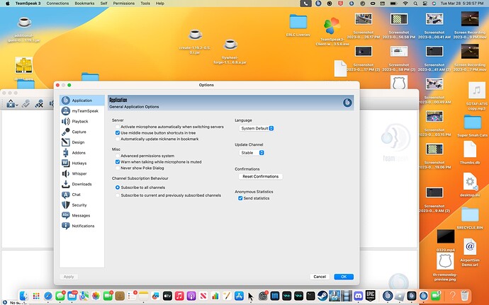Open the Playback options page

(81, 121)
